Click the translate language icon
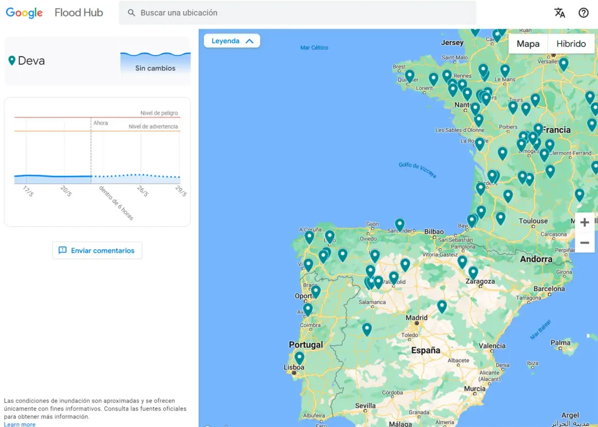Viewport: 598px width, 427px height. [x=559, y=13]
